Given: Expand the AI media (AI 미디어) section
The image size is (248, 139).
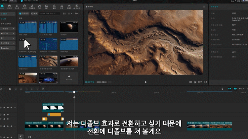Looking at the screenshot, I should [x=8, y=33].
